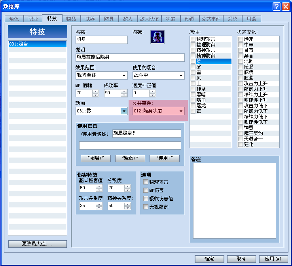Screen dimensions: 292x266
Task: Increase MP 消耗 value with up arrow
Action: point(95,91)
